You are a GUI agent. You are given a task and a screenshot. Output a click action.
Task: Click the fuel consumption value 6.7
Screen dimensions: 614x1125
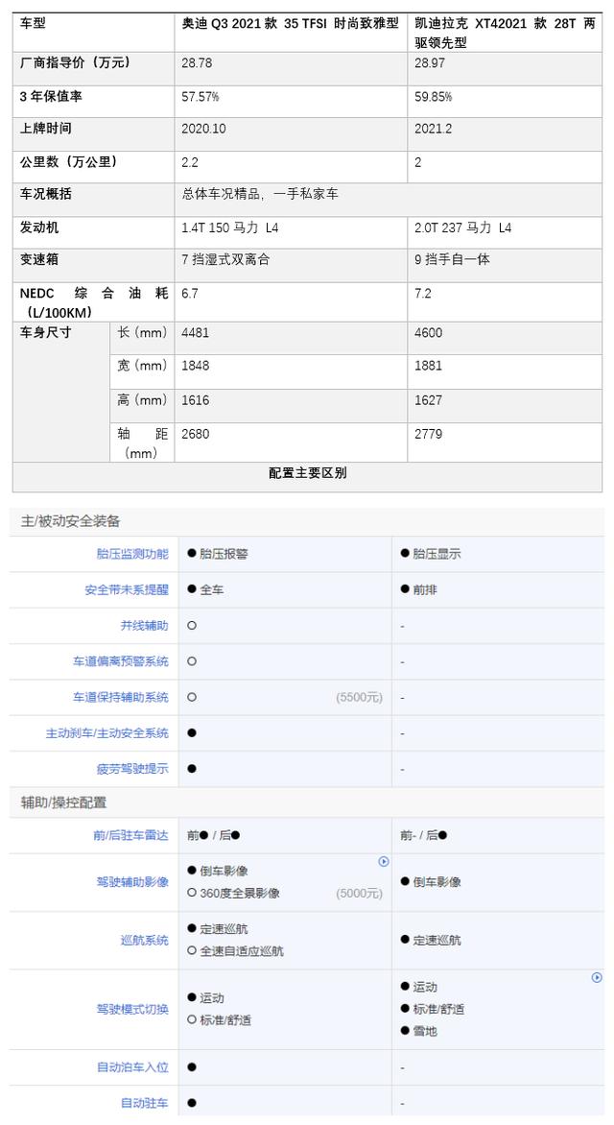point(190,294)
